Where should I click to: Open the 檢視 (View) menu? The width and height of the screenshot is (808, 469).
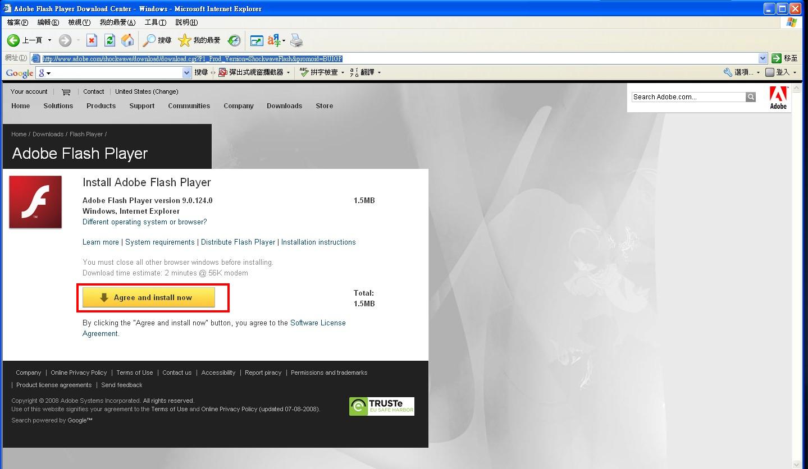(x=79, y=22)
